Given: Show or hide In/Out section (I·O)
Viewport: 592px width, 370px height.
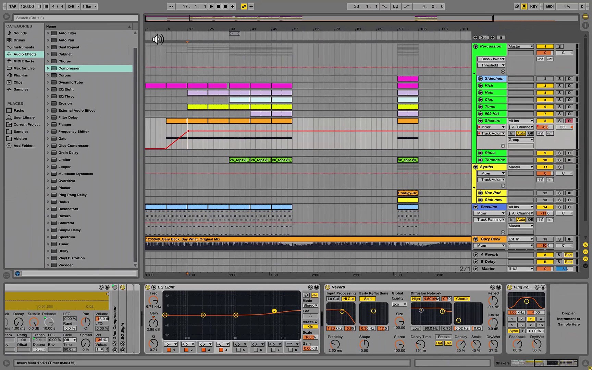Looking at the screenshot, I should [585, 245].
